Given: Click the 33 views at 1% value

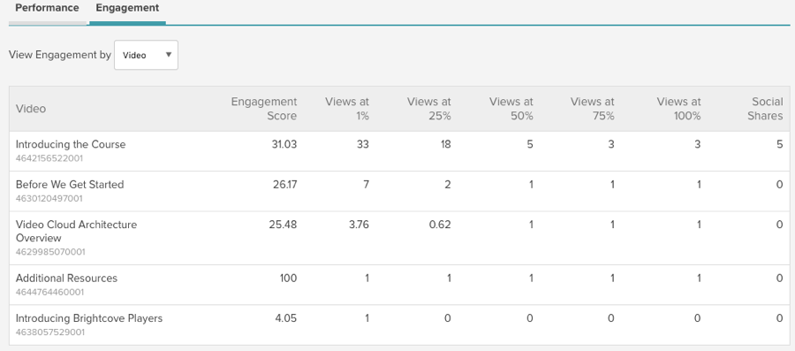Looking at the screenshot, I should click(x=363, y=144).
